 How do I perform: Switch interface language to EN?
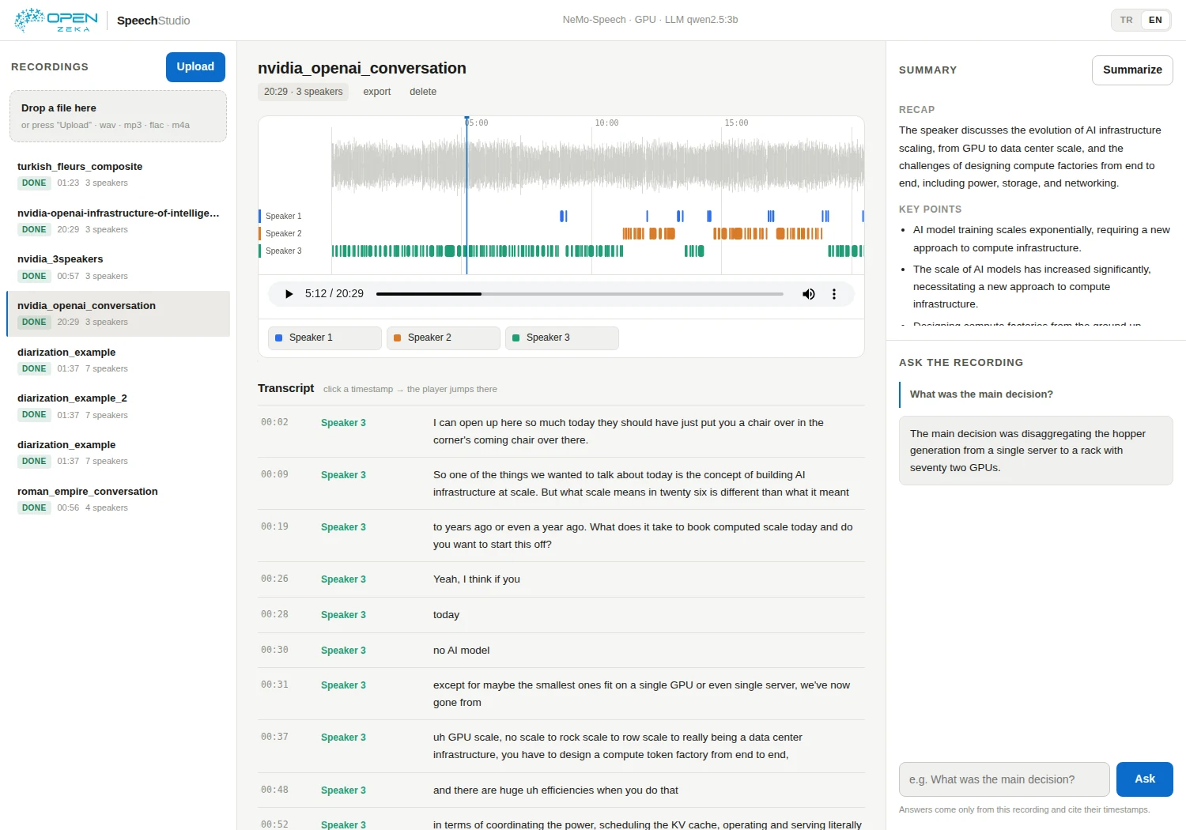1155,20
